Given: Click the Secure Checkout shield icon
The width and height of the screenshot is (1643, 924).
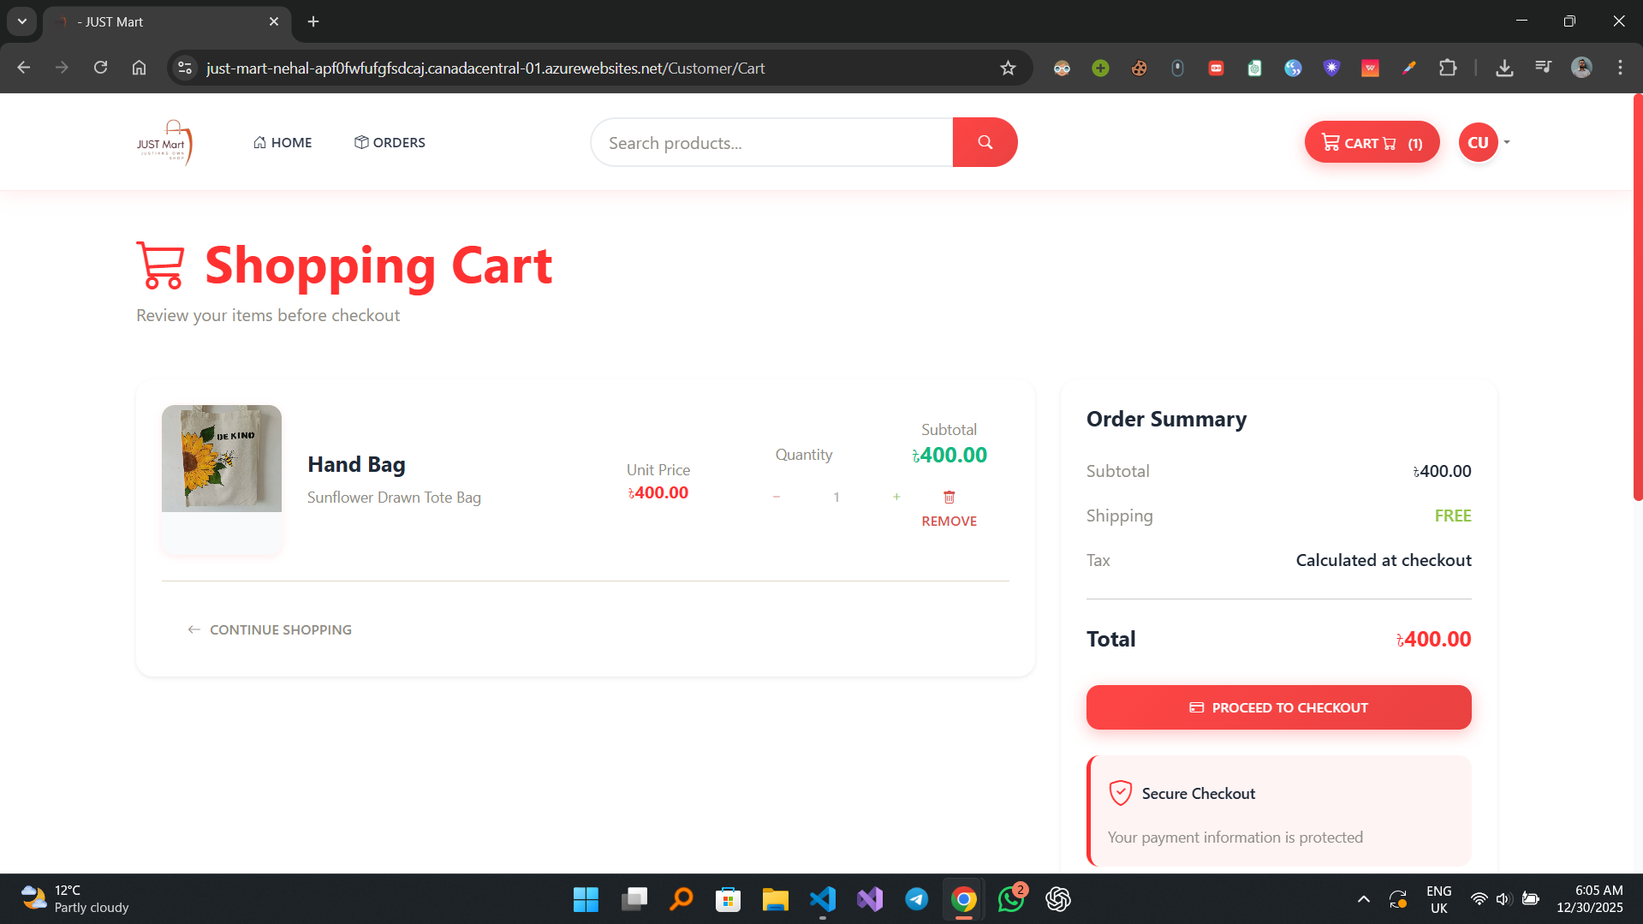Looking at the screenshot, I should point(1120,792).
